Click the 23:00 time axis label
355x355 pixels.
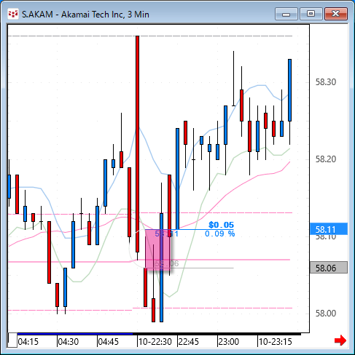pos(228,342)
